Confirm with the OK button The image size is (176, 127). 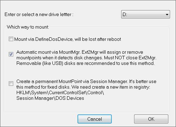[151, 119]
